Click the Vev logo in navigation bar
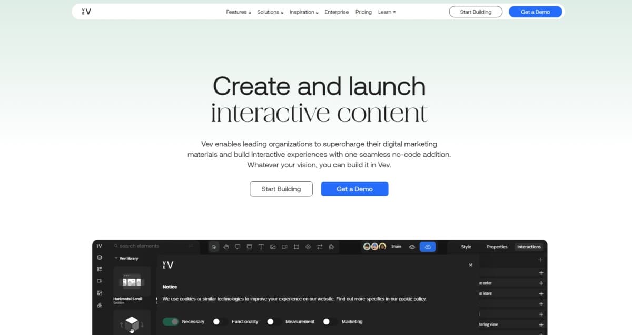This screenshot has width=632, height=335. coord(86,12)
